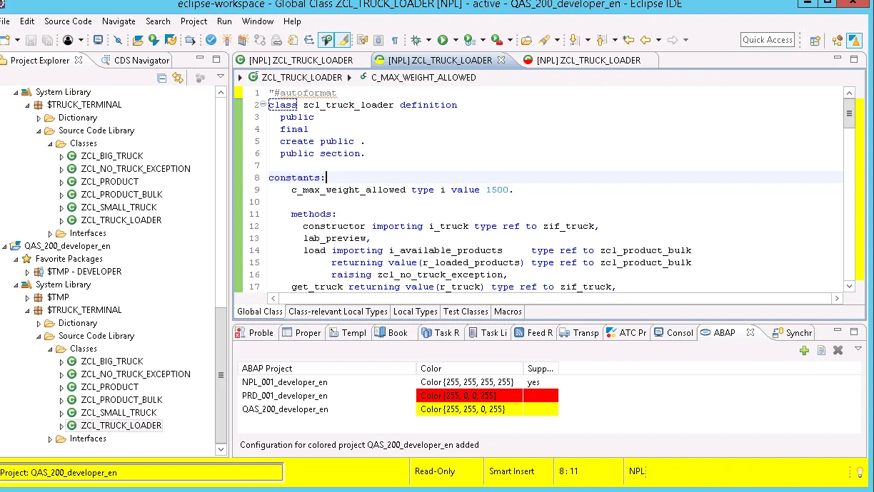Expand Interfaces under QAS $TRUCK_TERMINAL
This screenshot has height=492, width=874.
pos(51,439)
